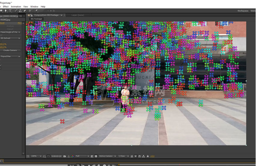Click the Cancel button
The height and width of the screenshot is (166, 256).
click(x=10, y=29)
